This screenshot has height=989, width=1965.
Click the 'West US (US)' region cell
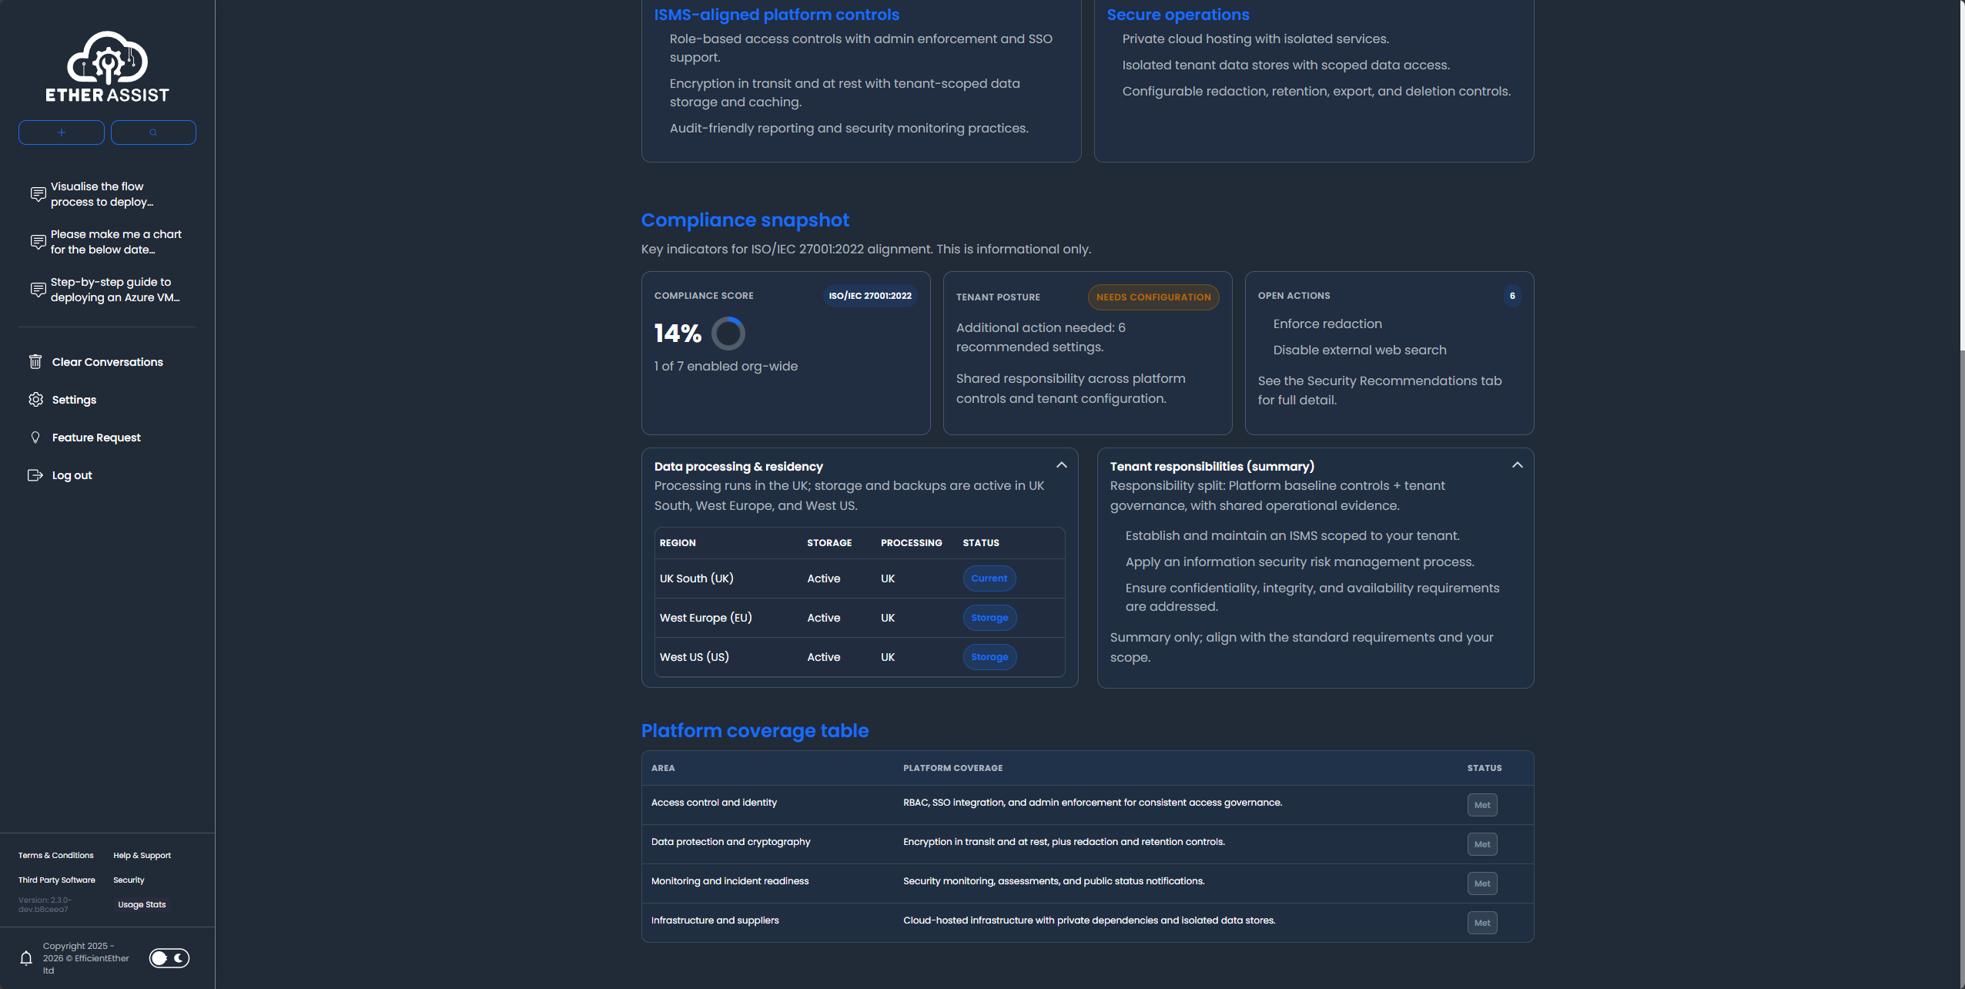point(694,657)
